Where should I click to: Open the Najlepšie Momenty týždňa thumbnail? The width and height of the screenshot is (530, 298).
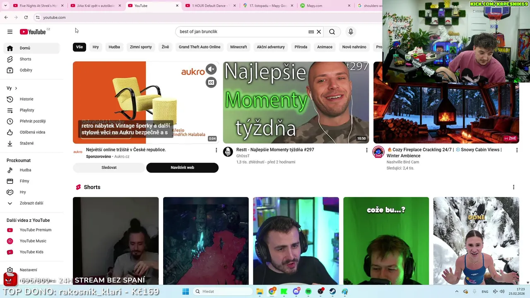coord(296,103)
